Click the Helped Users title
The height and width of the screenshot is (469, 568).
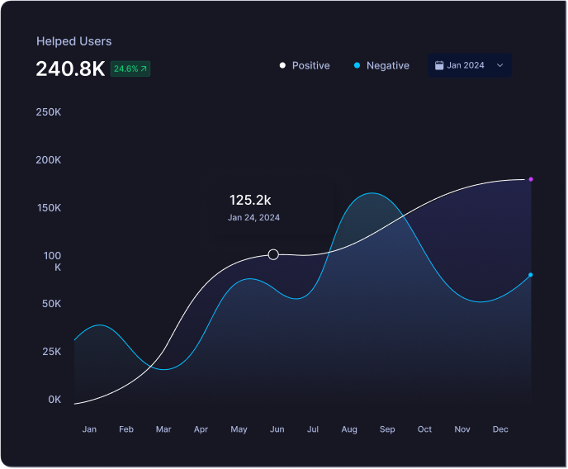tap(73, 41)
